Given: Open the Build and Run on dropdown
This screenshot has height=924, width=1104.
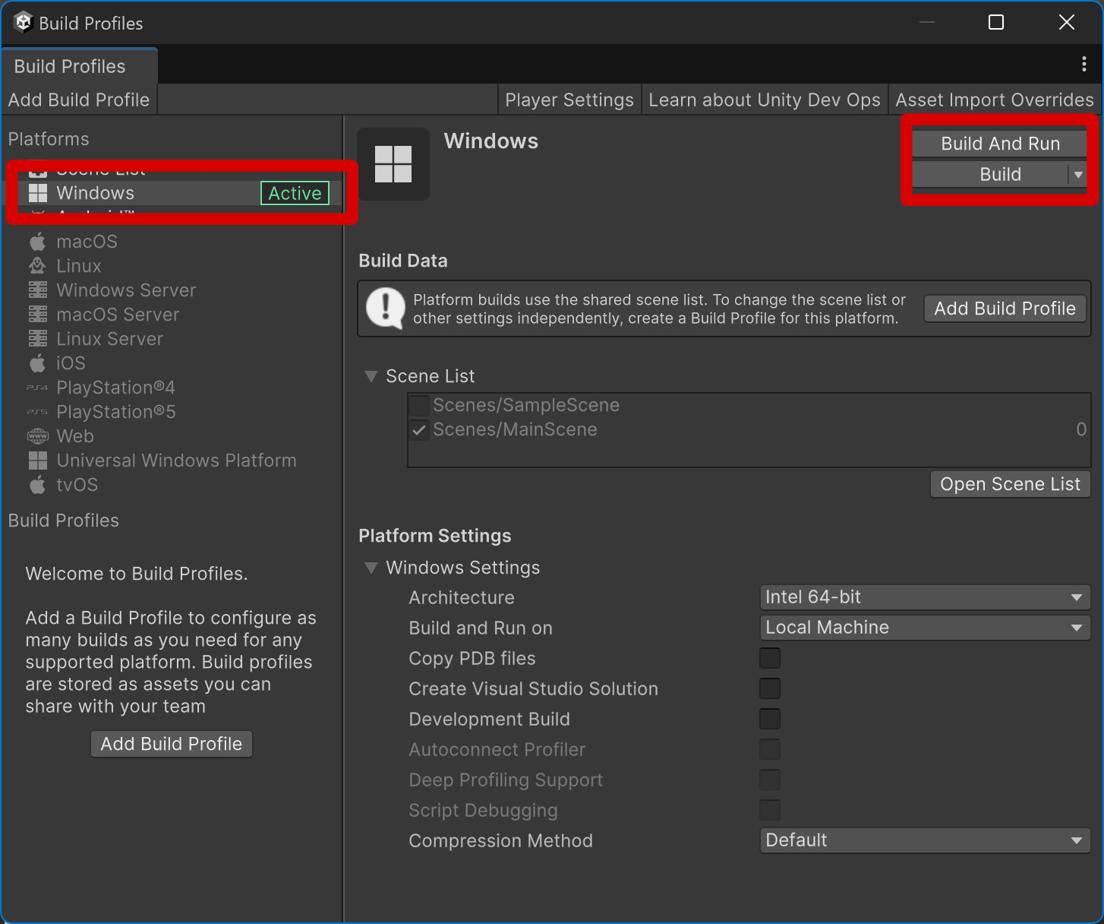Looking at the screenshot, I should [925, 628].
